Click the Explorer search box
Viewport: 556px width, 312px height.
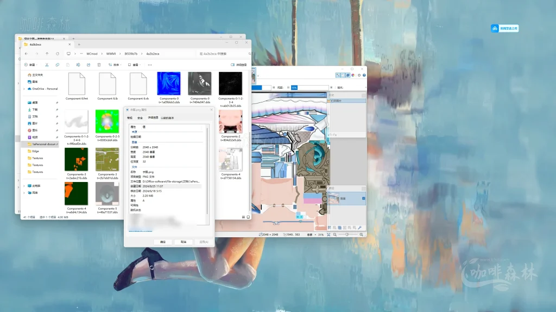(223, 54)
